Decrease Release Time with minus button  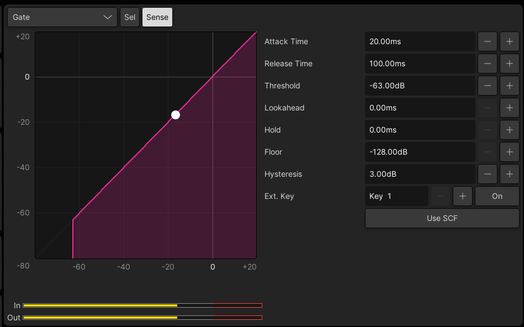coord(487,64)
